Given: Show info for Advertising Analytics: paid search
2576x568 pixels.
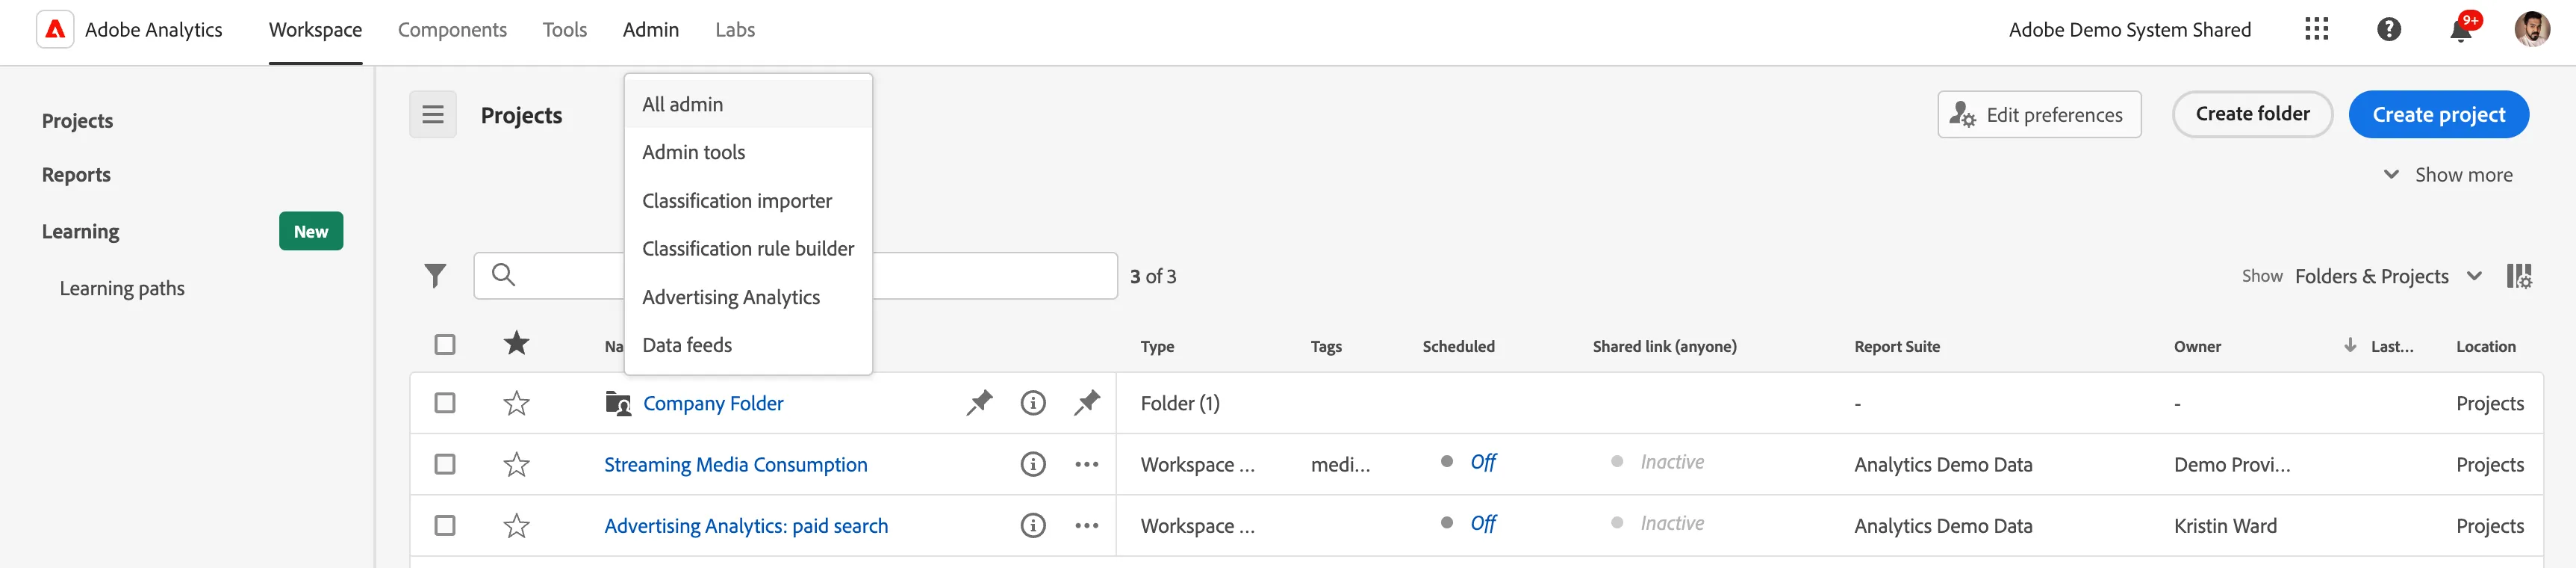Looking at the screenshot, I should pos(1033,525).
